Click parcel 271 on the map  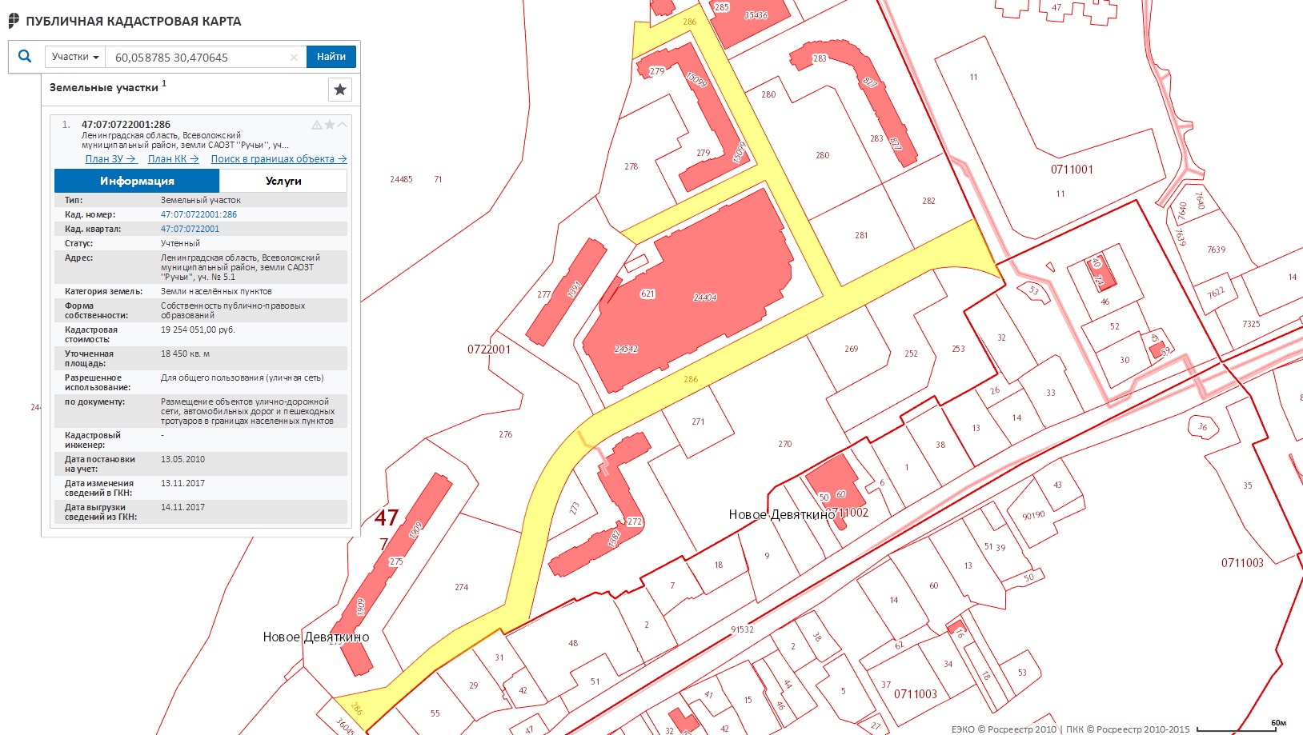coord(698,421)
